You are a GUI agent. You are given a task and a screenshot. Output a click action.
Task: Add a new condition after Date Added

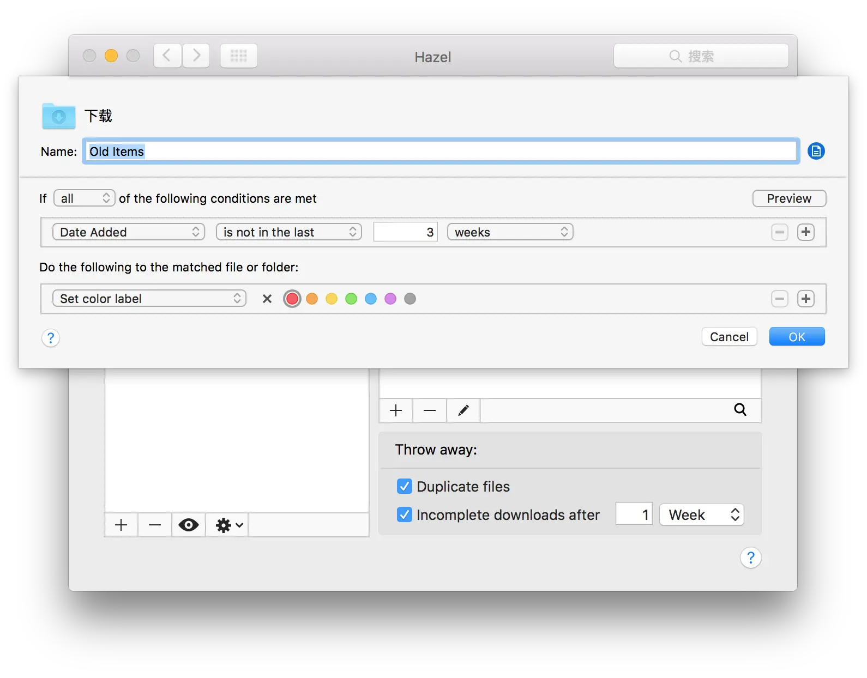point(806,232)
